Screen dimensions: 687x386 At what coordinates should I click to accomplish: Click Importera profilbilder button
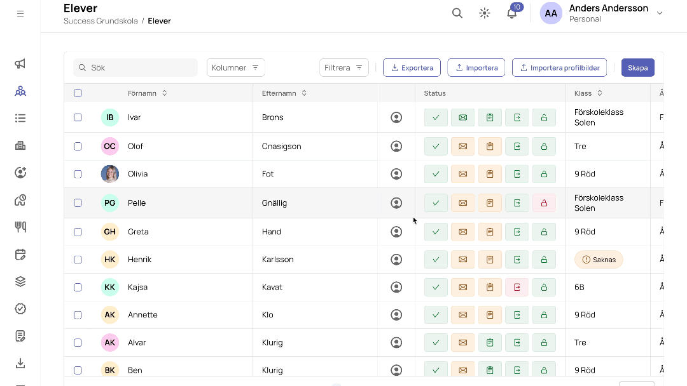pyautogui.click(x=560, y=68)
